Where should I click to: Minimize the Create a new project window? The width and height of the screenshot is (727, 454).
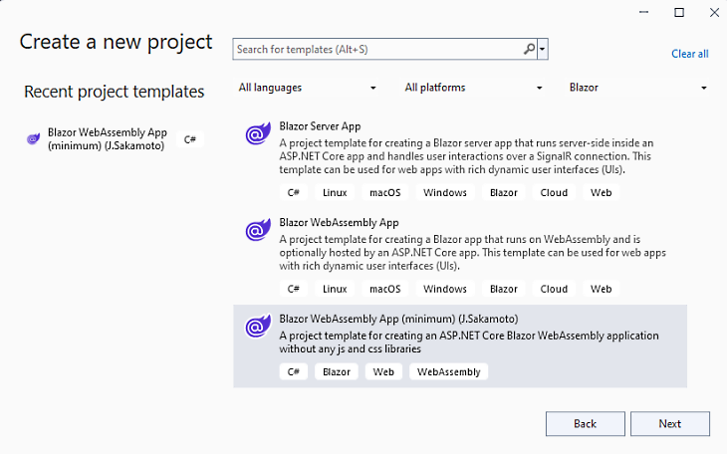(643, 12)
